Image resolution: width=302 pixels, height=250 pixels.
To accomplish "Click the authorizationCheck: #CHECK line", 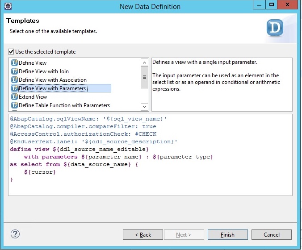I will [x=83, y=134].
